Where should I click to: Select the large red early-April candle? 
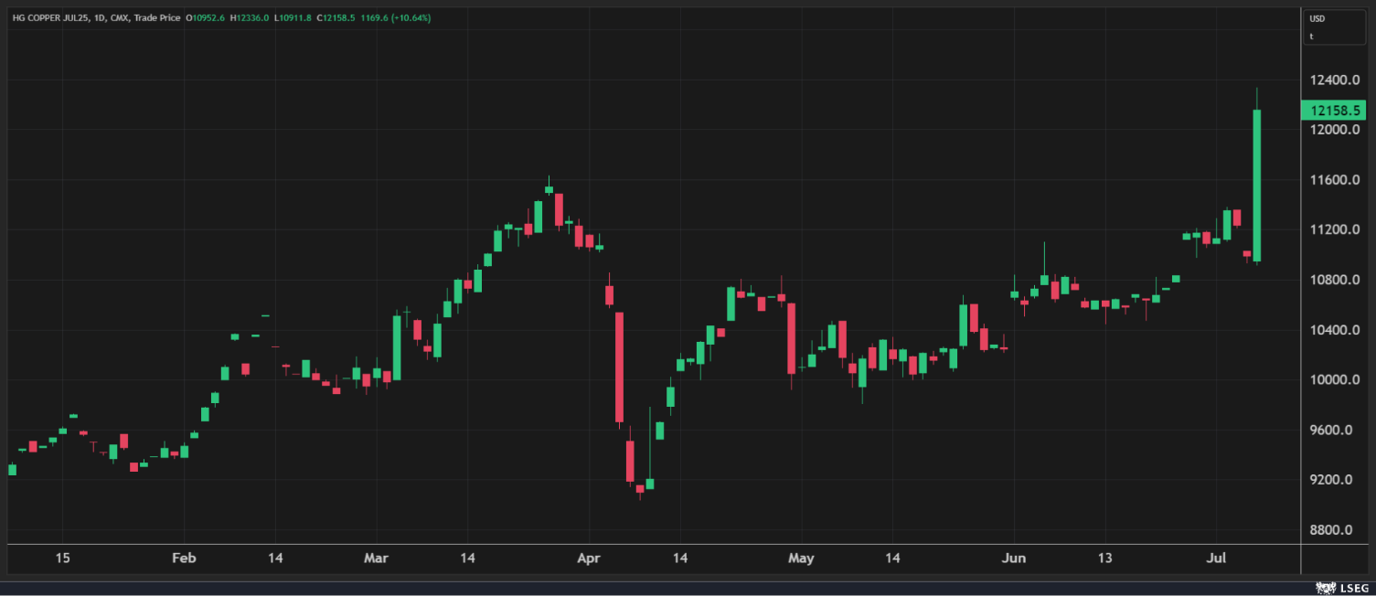coord(619,367)
